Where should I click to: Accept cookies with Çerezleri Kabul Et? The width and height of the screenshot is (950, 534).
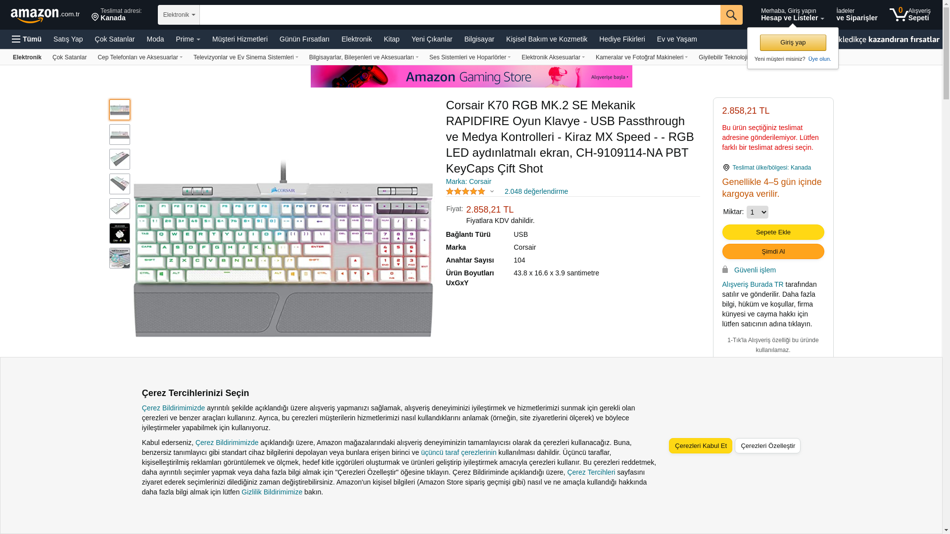pyautogui.click(x=701, y=446)
